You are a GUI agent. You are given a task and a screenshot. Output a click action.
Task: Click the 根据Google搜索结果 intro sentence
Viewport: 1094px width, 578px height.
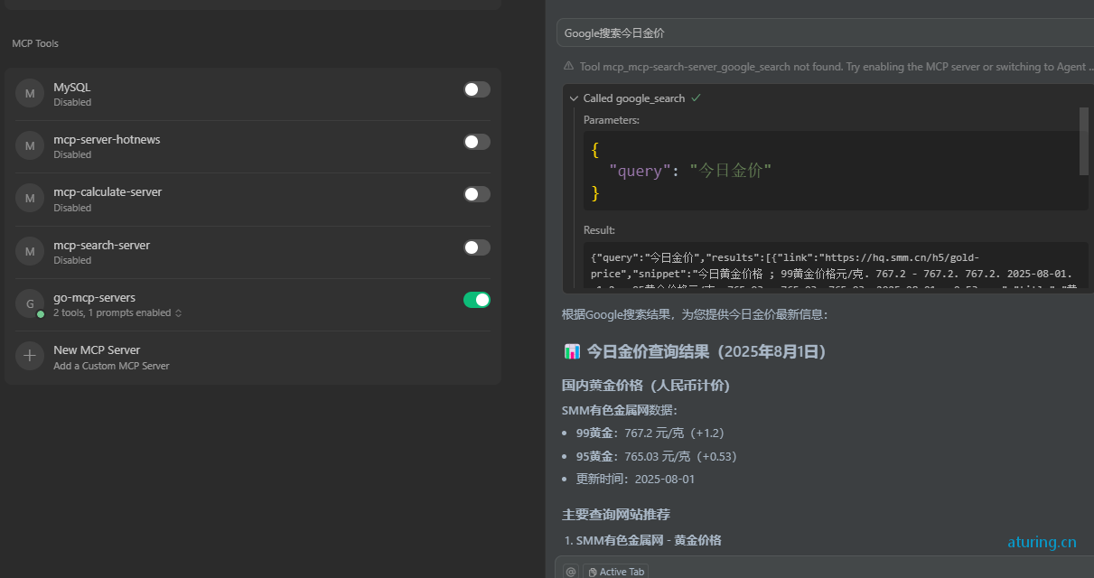(x=695, y=314)
